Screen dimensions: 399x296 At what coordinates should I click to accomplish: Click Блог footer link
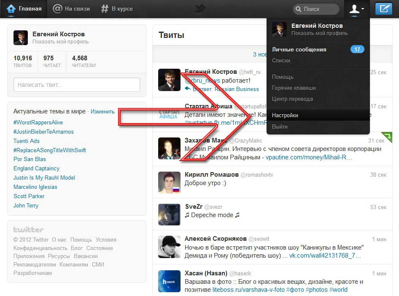(77, 248)
